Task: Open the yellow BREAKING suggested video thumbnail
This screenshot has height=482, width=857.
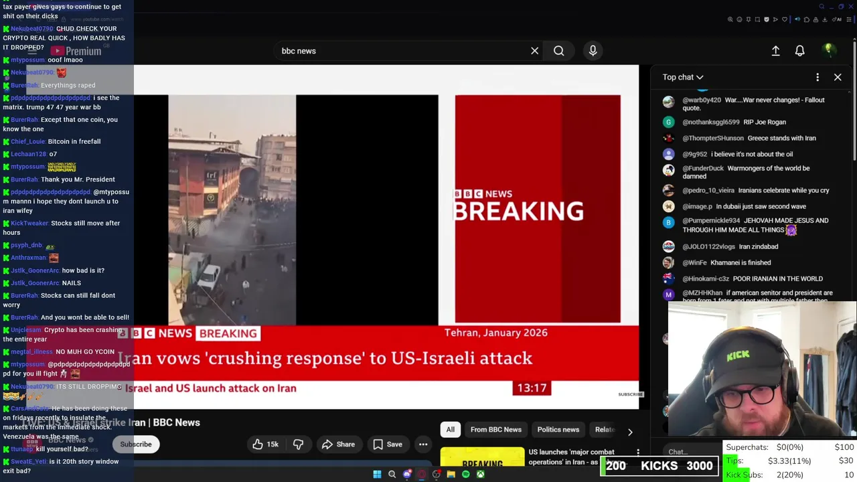Action: point(482,457)
